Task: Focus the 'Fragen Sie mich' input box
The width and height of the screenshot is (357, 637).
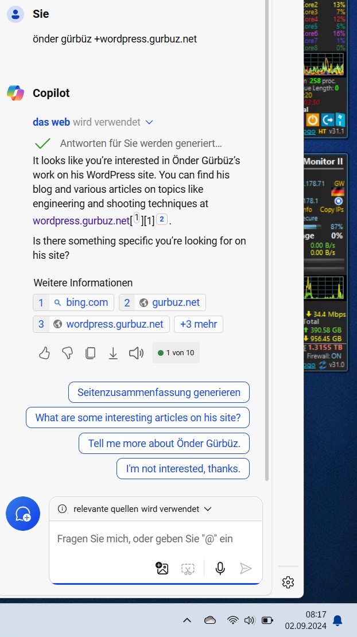Action: [156, 539]
